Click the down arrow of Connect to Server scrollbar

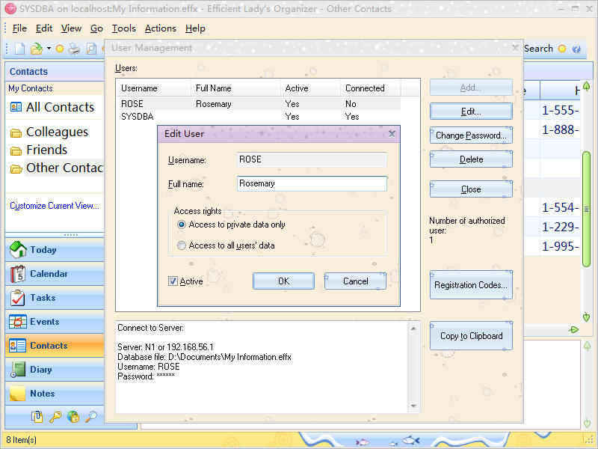tap(413, 406)
